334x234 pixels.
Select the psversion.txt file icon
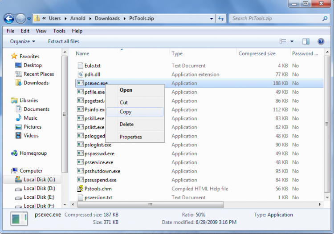tap(80, 198)
